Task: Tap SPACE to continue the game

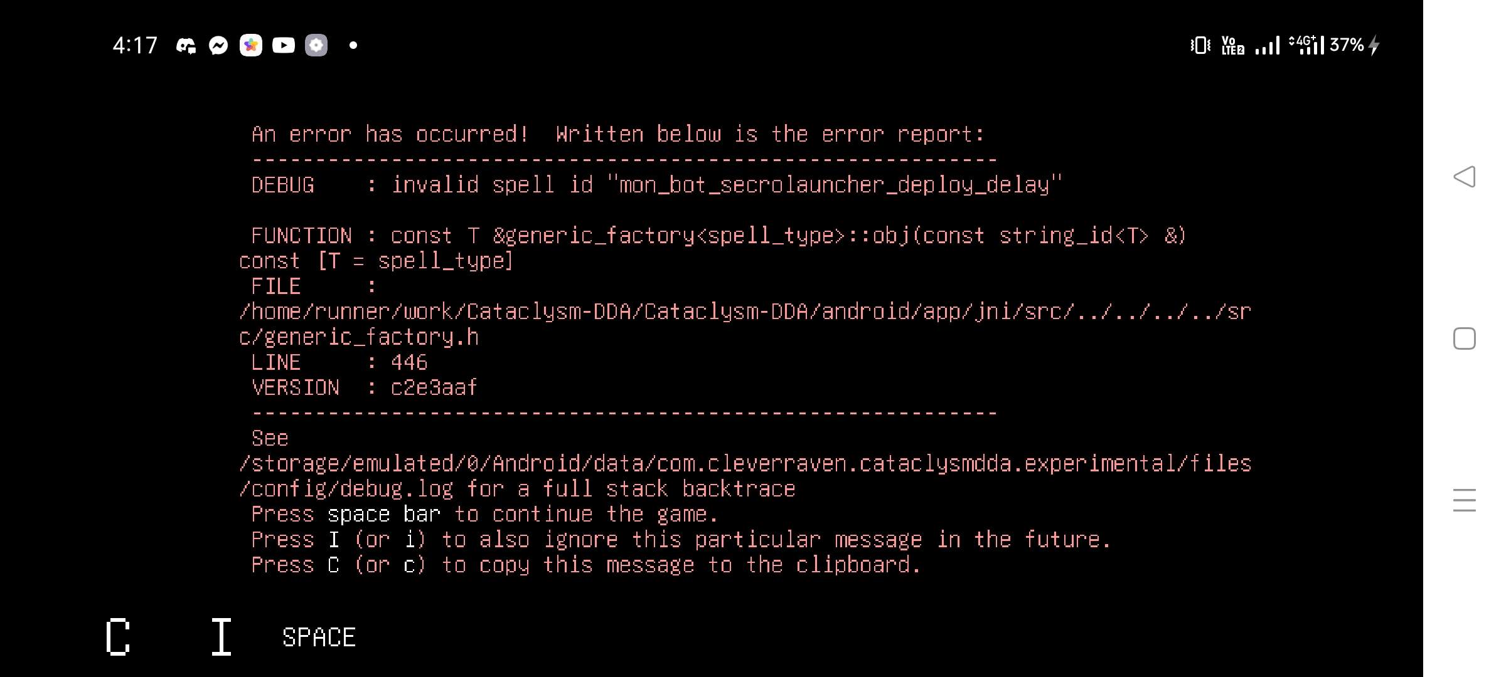Action: [x=318, y=637]
